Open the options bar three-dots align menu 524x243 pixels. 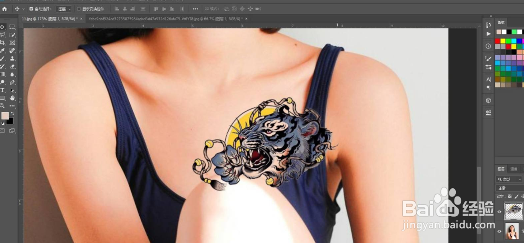point(195,9)
